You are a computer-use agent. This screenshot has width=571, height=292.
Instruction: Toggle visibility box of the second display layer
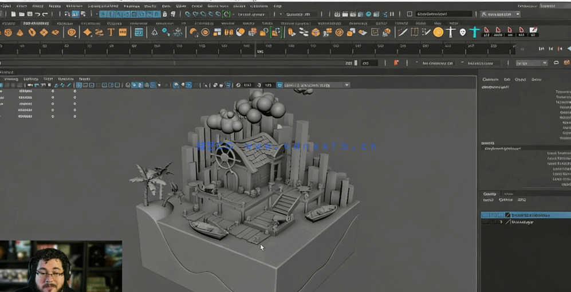pos(486,222)
